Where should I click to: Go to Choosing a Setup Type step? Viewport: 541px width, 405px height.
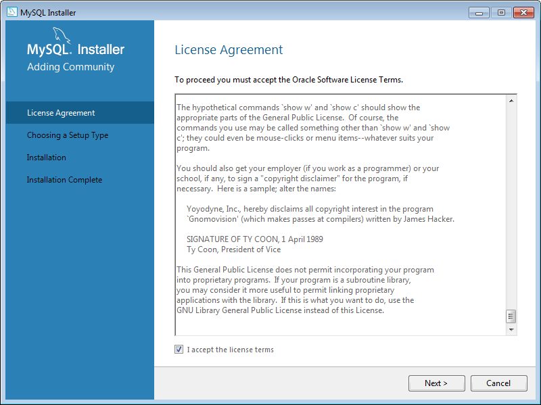[68, 135]
